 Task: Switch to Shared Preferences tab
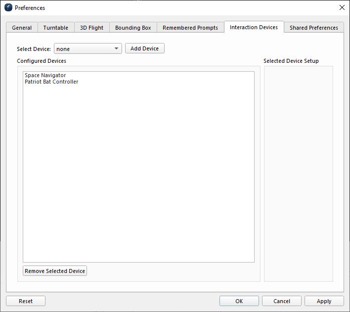click(x=313, y=28)
